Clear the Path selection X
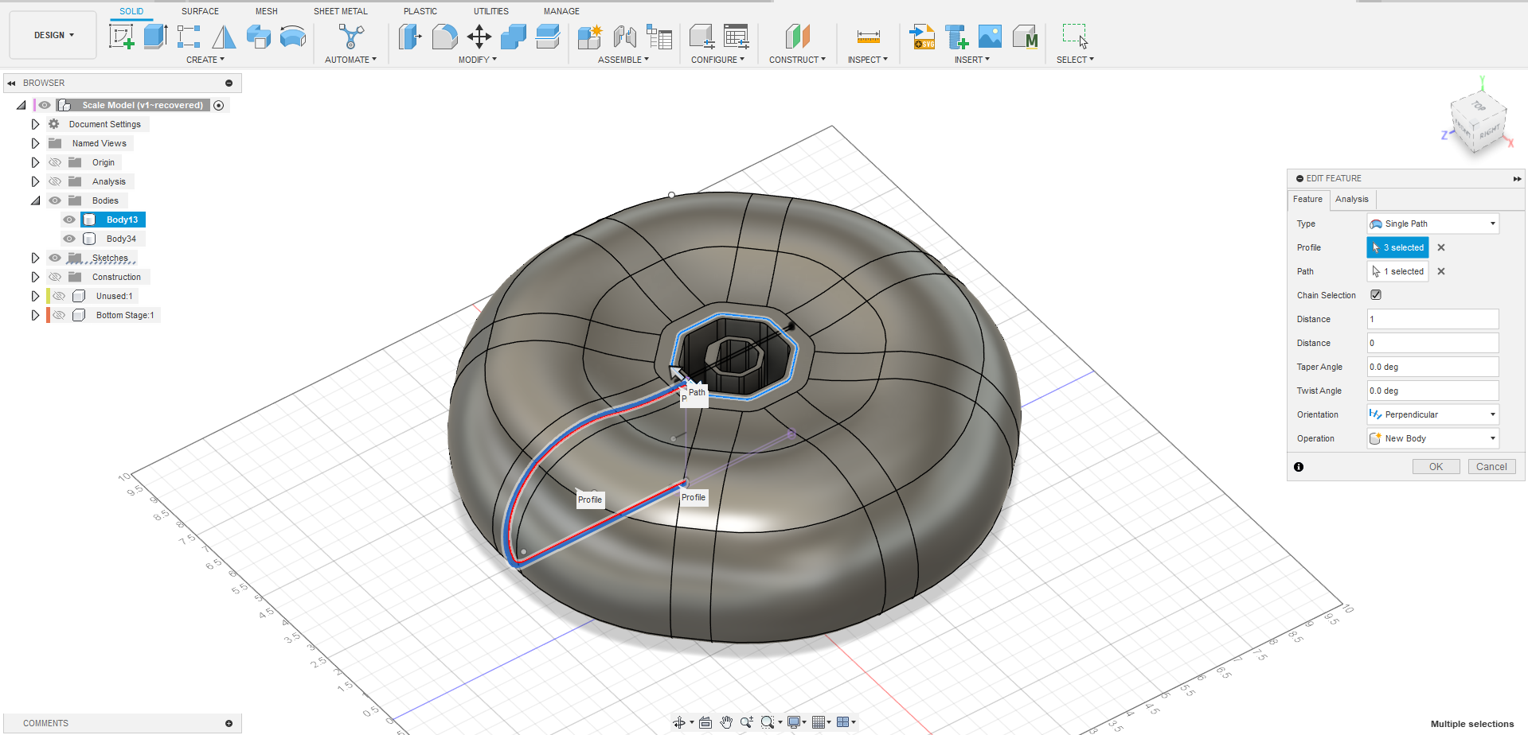This screenshot has height=735, width=1528. click(1441, 271)
